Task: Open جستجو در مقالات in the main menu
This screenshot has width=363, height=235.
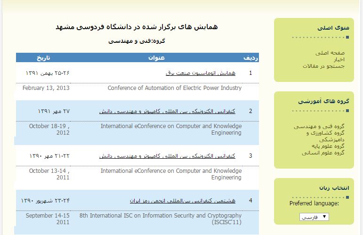Action: (323, 66)
